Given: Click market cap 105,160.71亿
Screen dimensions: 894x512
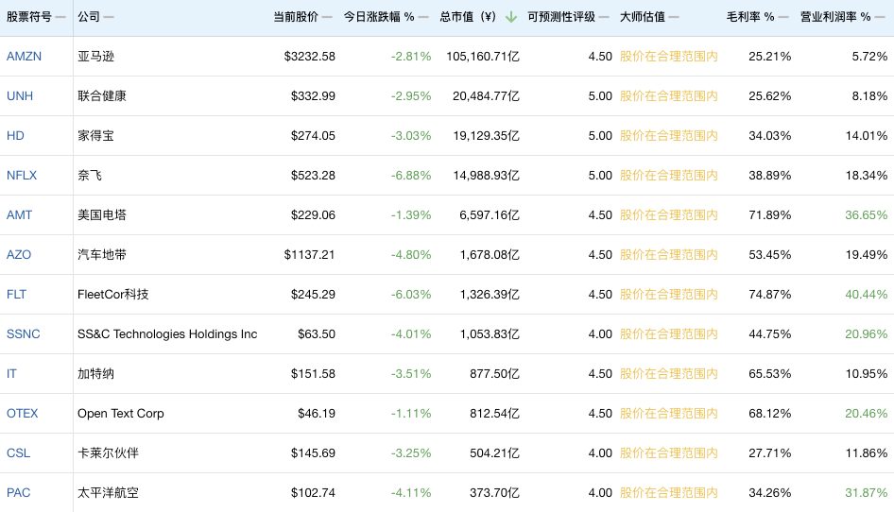Looking at the screenshot, I should [x=483, y=57].
